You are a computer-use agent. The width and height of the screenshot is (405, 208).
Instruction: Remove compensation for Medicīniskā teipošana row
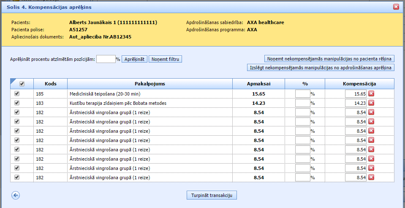tap(371, 93)
